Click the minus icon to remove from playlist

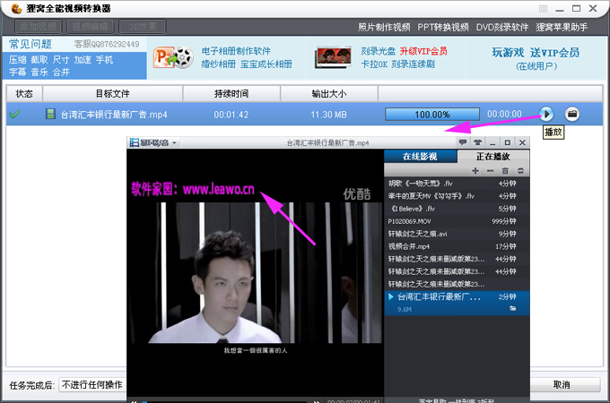(x=490, y=170)
